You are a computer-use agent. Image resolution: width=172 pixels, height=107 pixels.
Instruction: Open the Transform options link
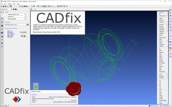point(12,34)
